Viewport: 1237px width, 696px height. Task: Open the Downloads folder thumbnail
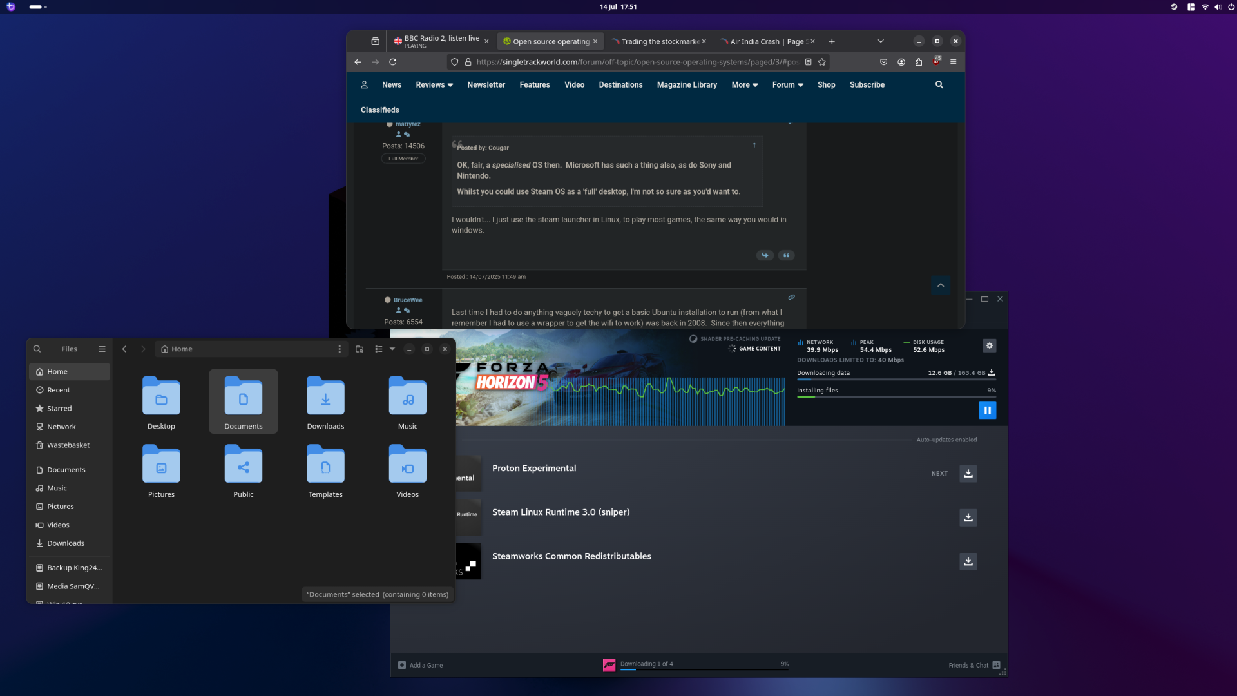(x=325, y=397)
